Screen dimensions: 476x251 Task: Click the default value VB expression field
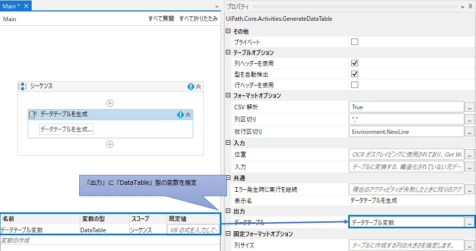coord(193,230)
